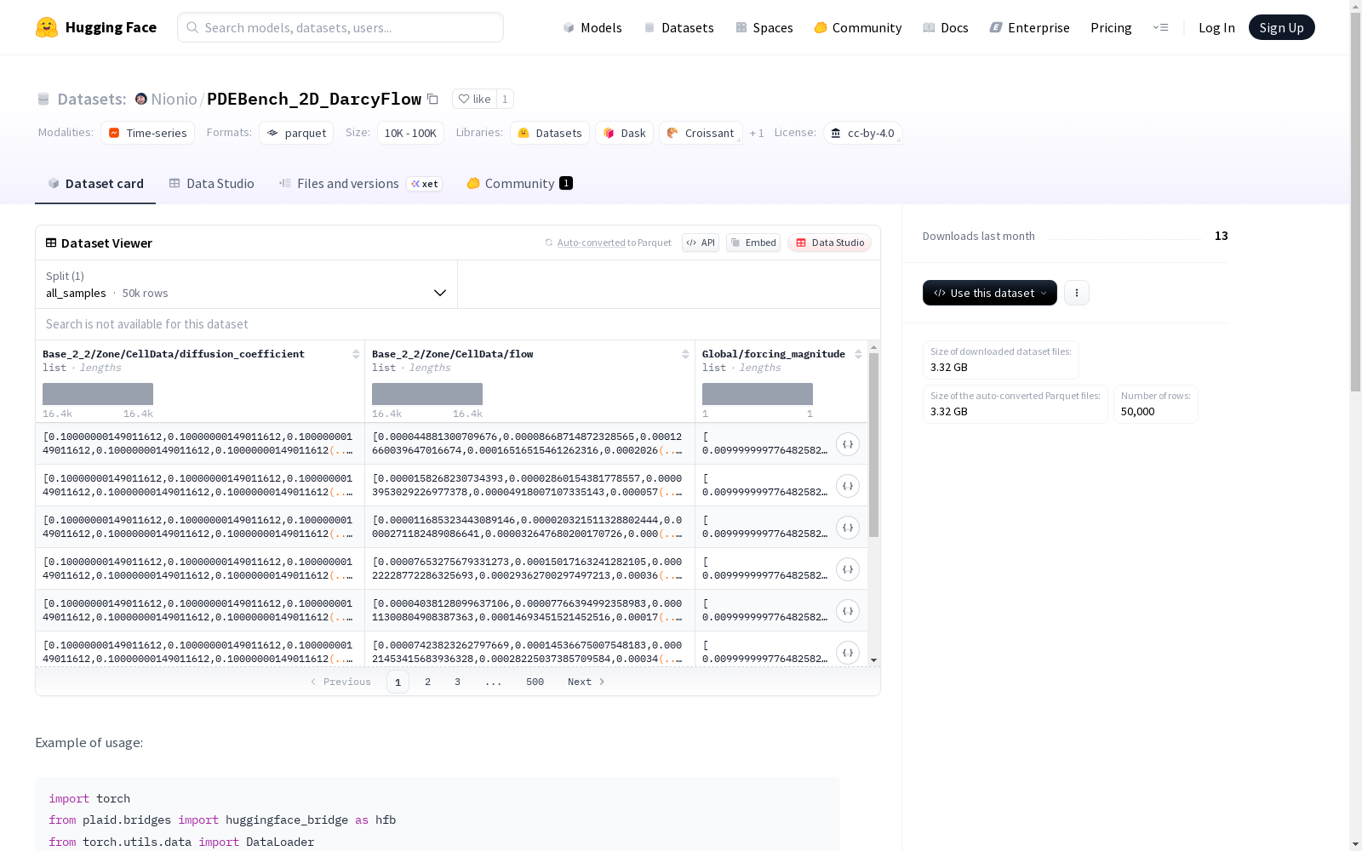Click the Sign Up button
The height and width of the screenshot is (851, 1362).
point(1281,27)
